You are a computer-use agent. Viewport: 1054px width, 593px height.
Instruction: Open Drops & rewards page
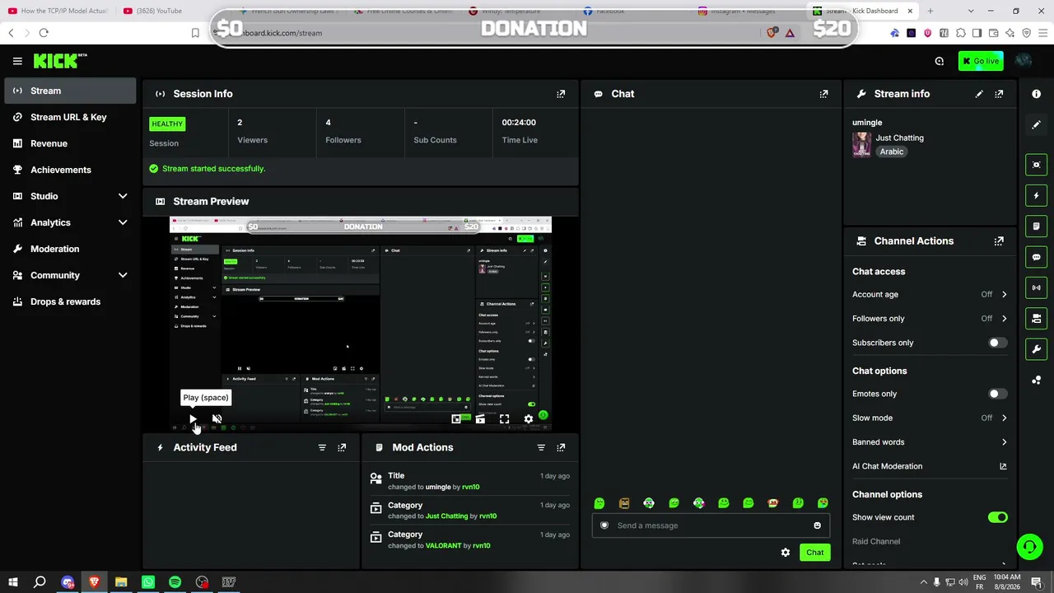tap(70, 301)
